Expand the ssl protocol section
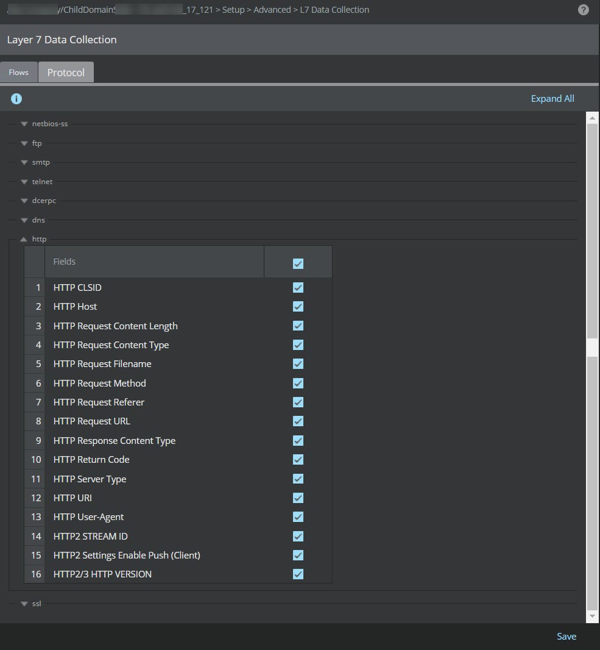This screenshot has width=600, height=650. click(24, 604)
